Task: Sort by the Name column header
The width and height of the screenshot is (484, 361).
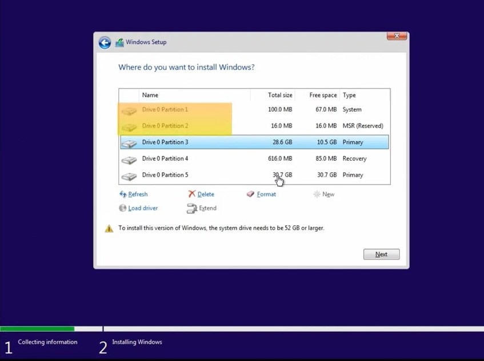Action: pos(194,95)
